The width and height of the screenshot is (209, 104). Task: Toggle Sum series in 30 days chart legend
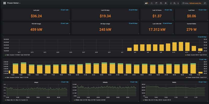click(8, 55)
